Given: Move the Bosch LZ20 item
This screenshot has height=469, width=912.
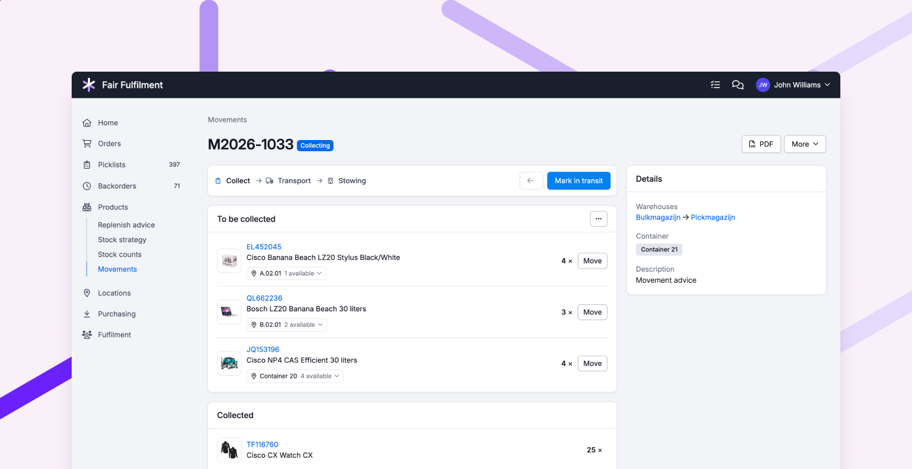Looking at the screenshot, I should pyautogui.click(x=592, y=312).
